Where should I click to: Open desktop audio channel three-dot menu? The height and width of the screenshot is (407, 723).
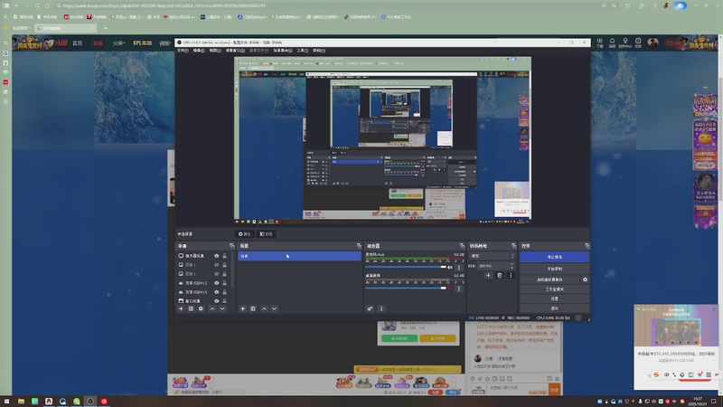point(459,289)
